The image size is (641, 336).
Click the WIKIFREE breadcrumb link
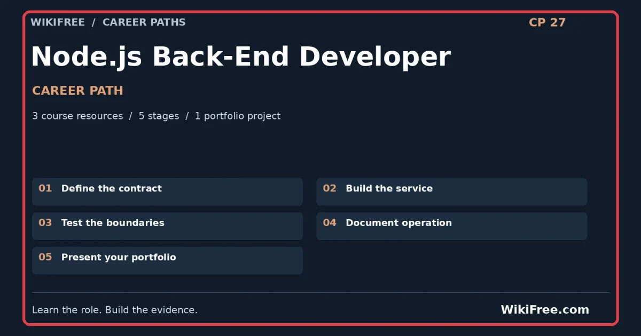click(57, 22)
